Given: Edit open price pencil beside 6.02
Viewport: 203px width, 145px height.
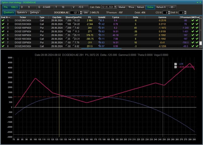Looking at the screenshot, I should pyautogui.click(x=73, y=45).
